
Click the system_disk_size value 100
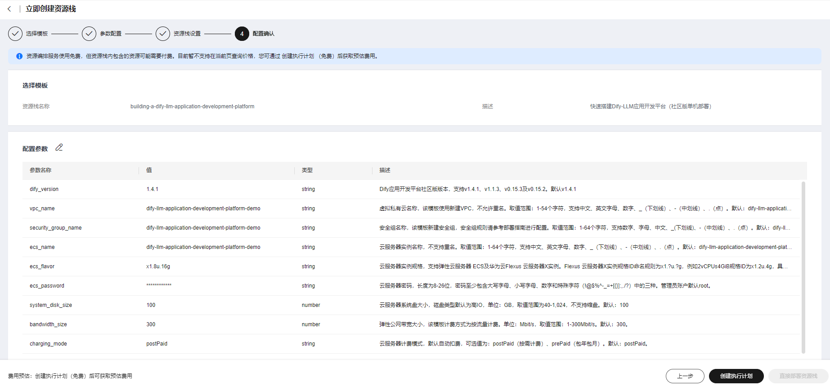coord(151,305)
